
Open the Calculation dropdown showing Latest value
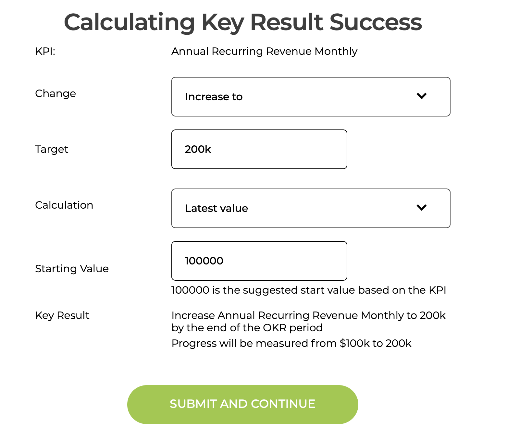[x=311, y=208]
